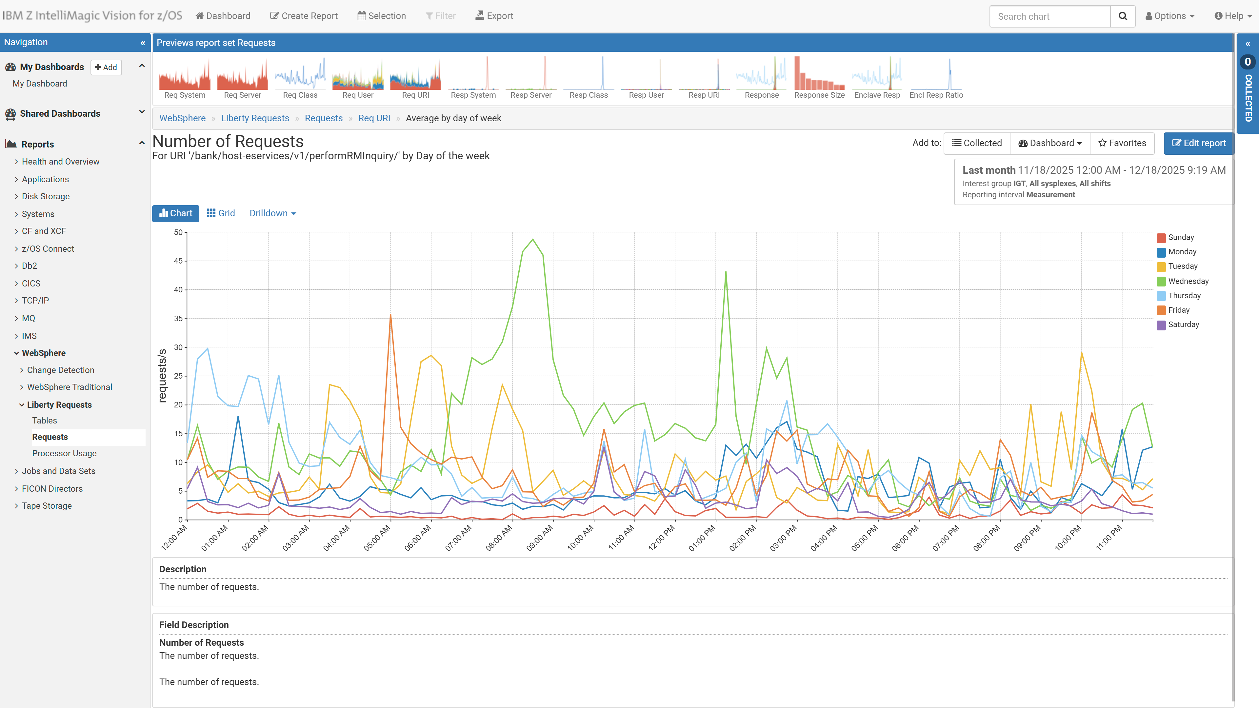
Task: Open the Resp User preview thumbnail
Action: (x=646, y=78)
